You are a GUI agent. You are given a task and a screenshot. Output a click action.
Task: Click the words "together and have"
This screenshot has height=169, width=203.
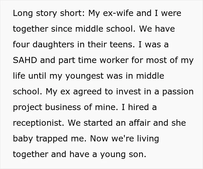51,154
